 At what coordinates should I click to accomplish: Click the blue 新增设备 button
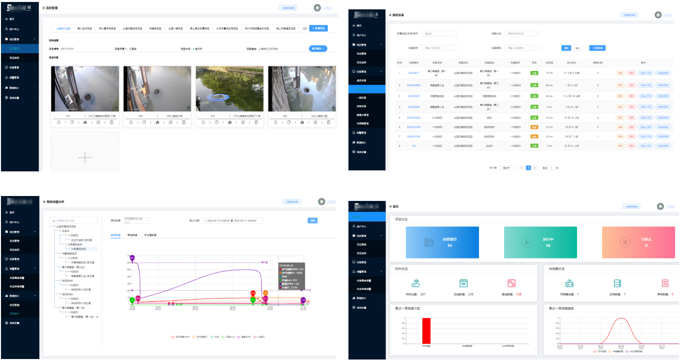pos(597,48)
